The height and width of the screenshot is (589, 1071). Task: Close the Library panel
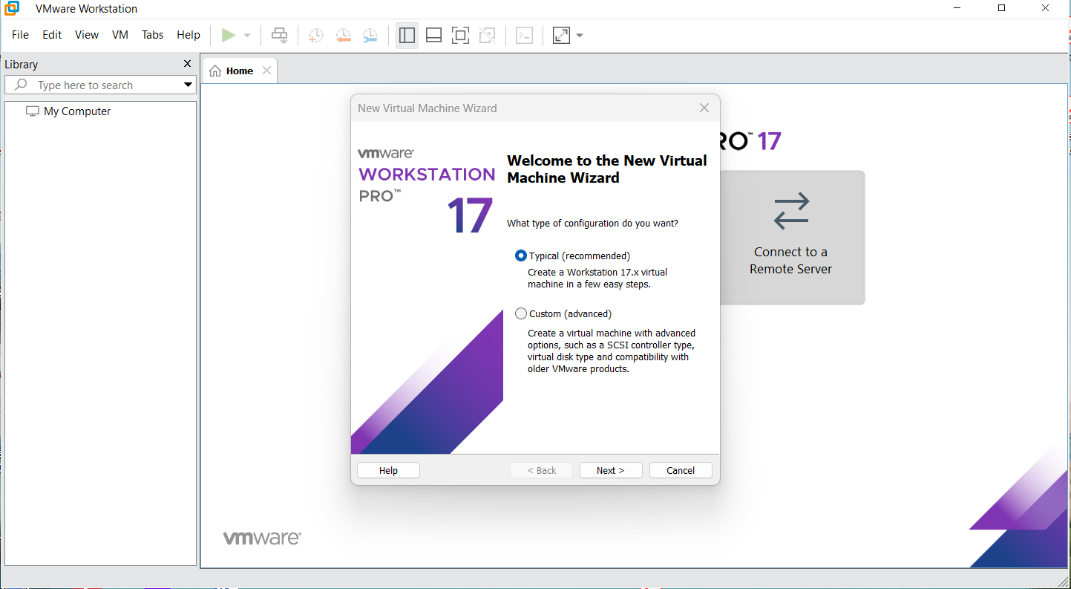tap(187, 64)
